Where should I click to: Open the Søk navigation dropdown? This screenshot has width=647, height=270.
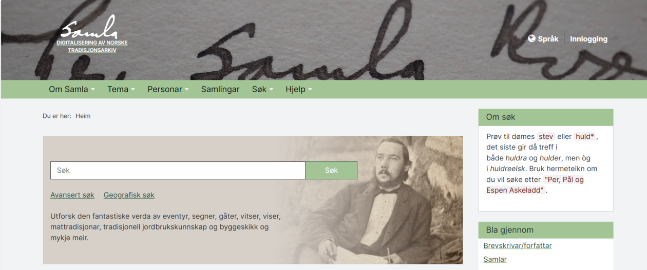[x=262, y=89]
